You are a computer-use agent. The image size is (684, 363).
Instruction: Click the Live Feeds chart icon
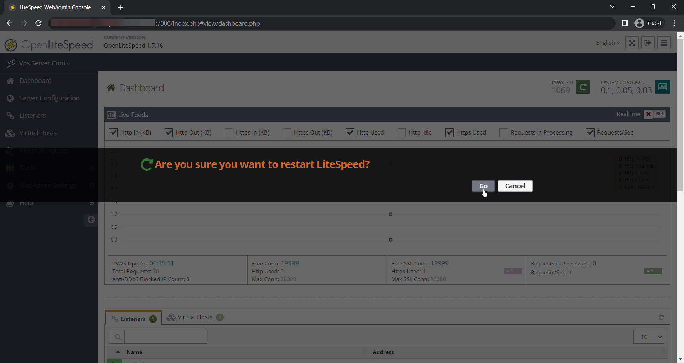pyautogui.click(x=111, y=115)
